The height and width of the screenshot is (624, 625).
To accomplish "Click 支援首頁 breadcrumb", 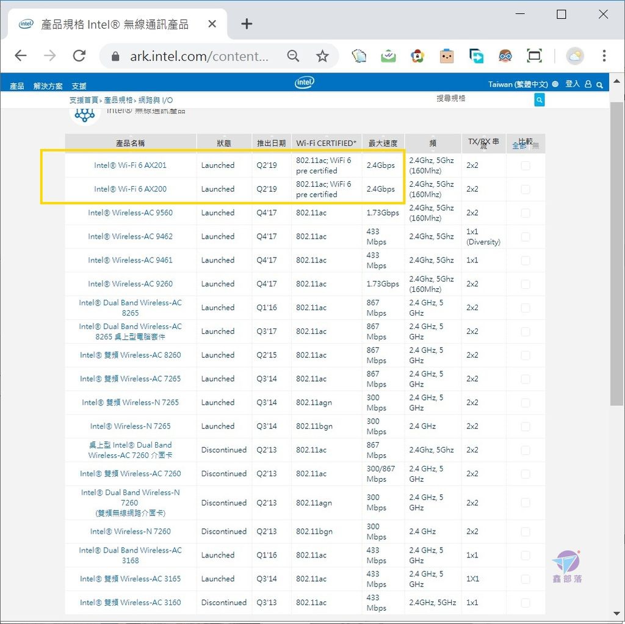I will pyautogui.click(x=84, y=100).
